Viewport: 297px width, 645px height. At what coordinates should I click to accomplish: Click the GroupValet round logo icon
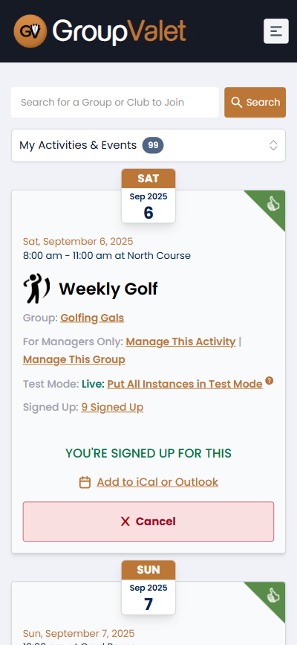[x=30, y=31]
